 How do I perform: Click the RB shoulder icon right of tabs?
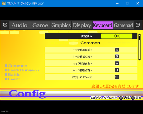[138, 25]
